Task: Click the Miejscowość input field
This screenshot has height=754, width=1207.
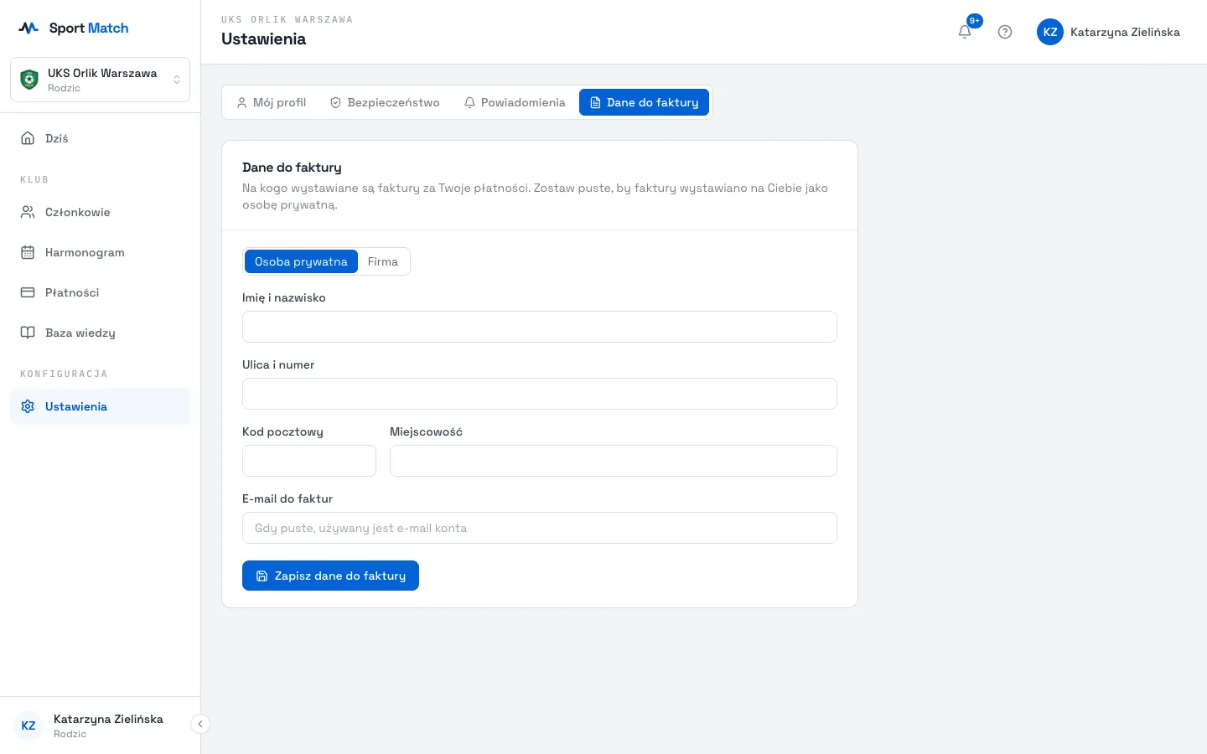Action: pyautogui.click(x=614, y=461)
